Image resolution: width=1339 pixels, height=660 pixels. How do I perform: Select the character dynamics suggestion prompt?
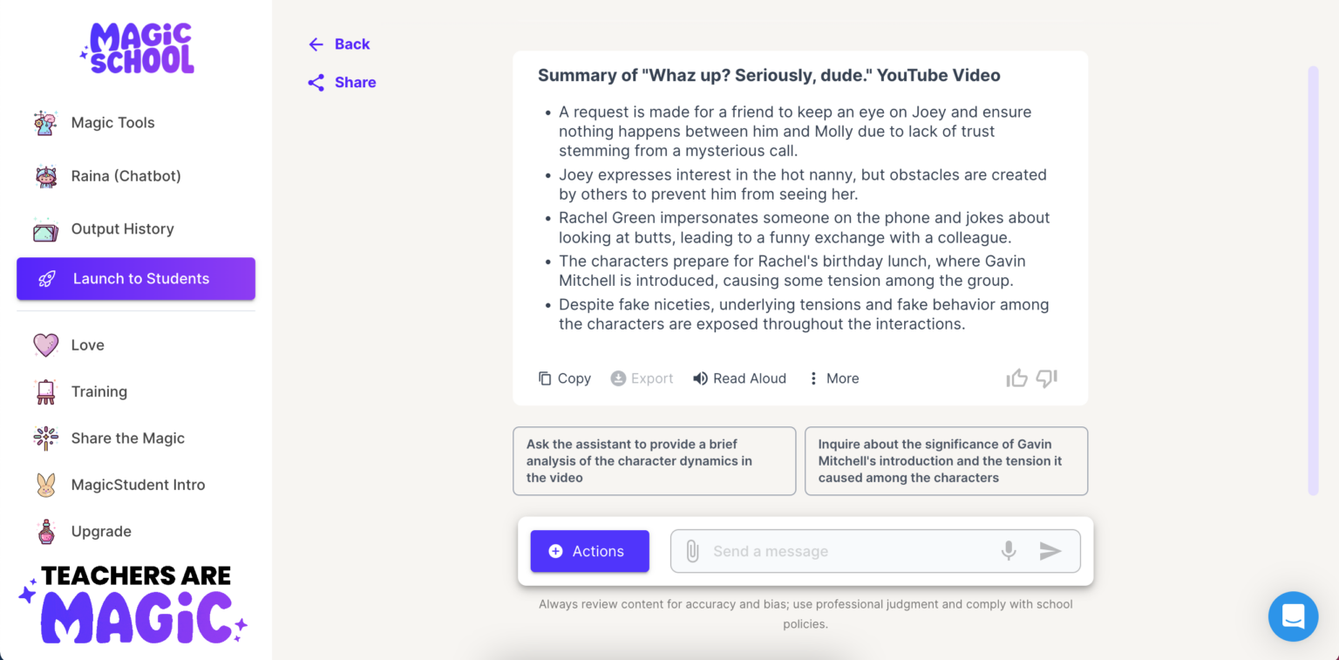[x=654, y=460]
